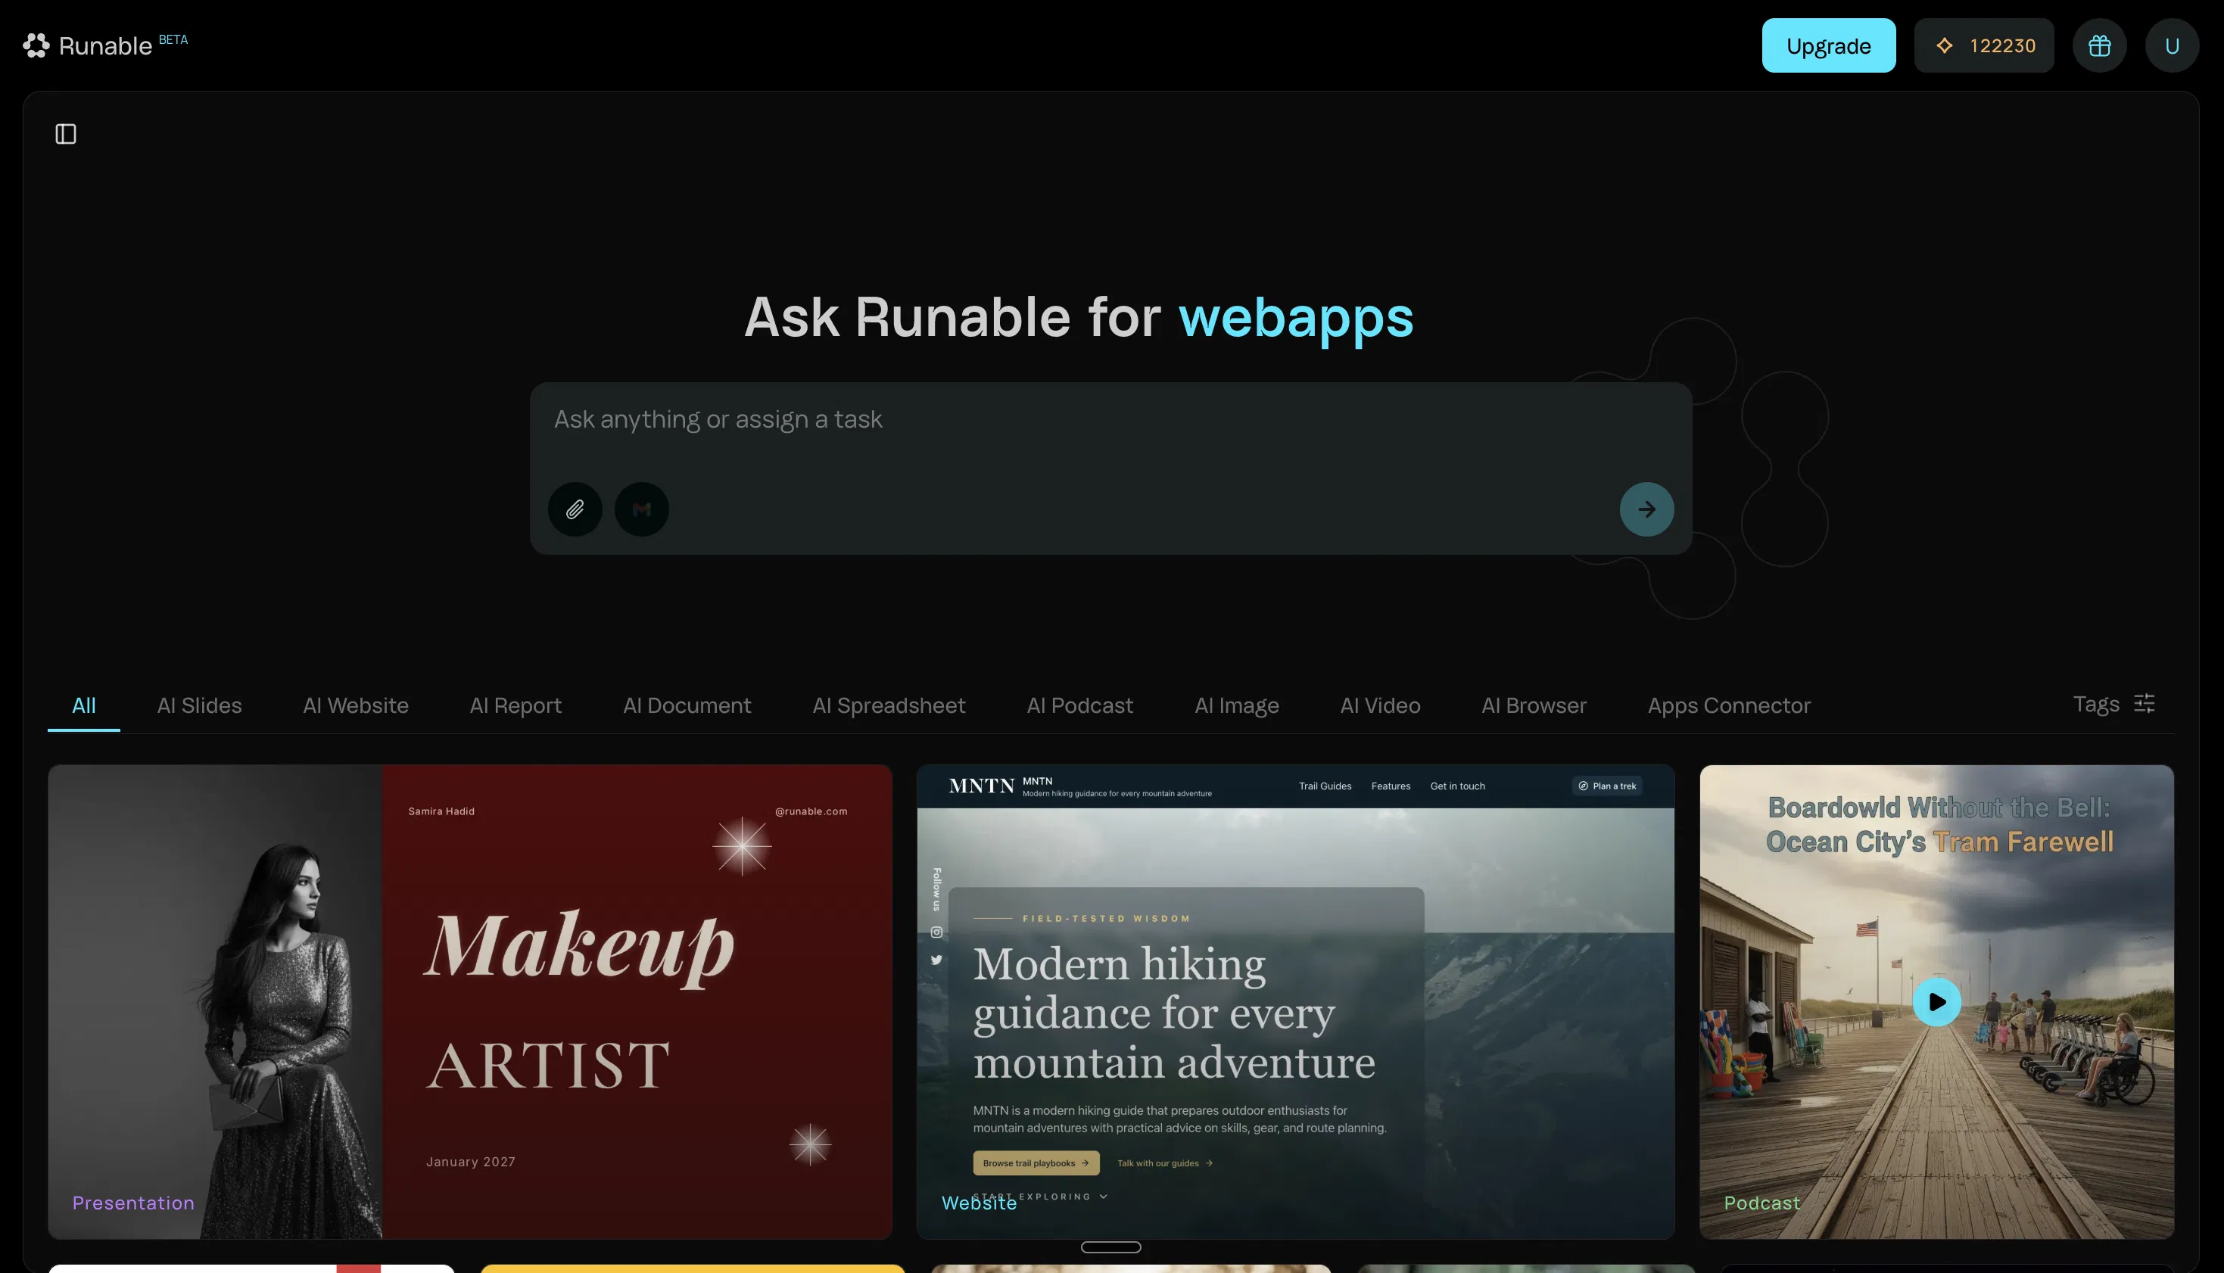Click the scroll indicator below the Website card
Screen dimensions: 2224x1273
[1111, 1247]
